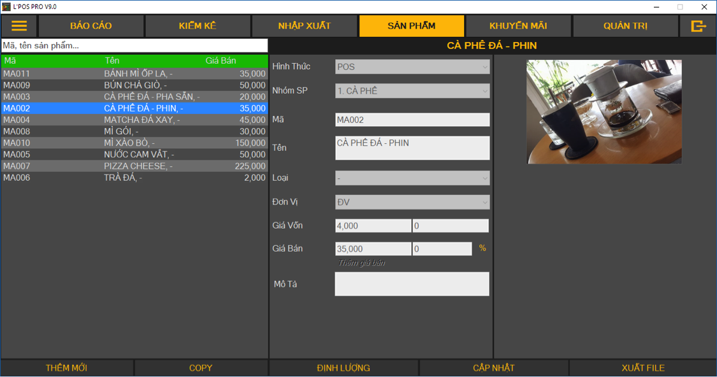Click the XUẤT FILE button
The image size is (717, 377).
(643, 368)
